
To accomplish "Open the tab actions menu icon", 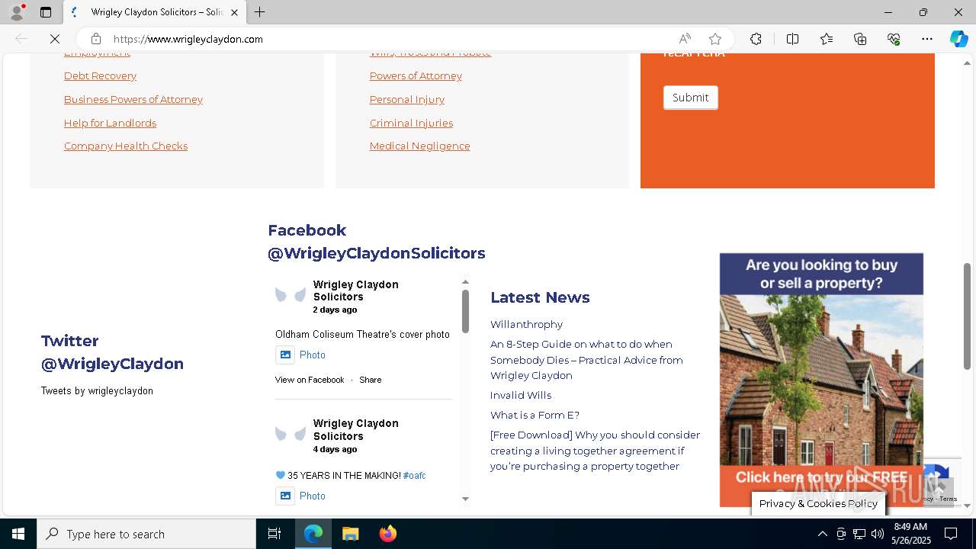I will click(46, 12).
